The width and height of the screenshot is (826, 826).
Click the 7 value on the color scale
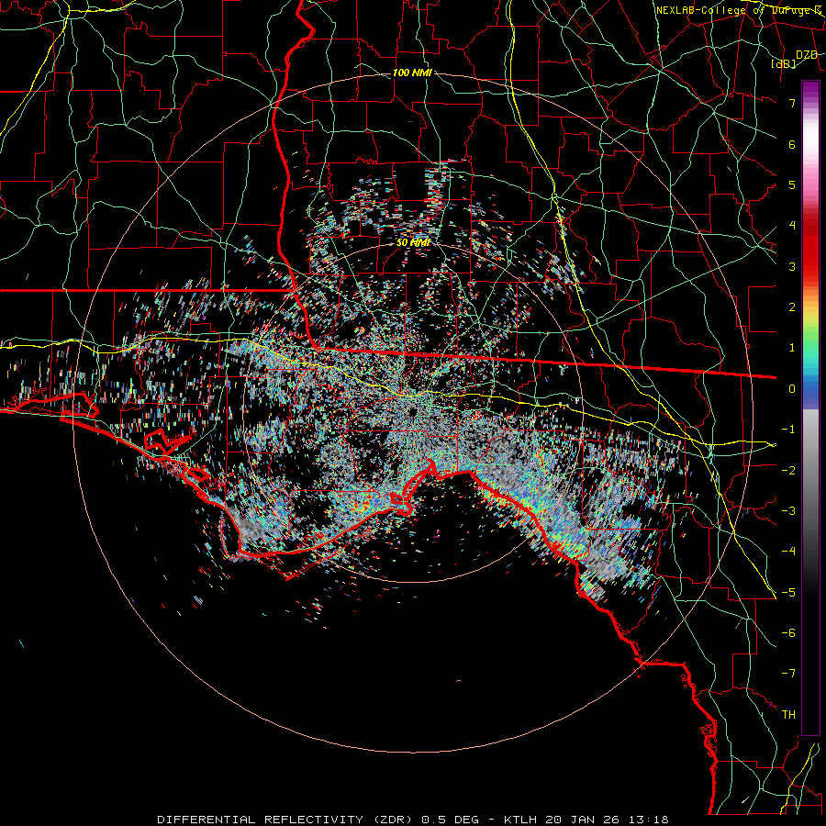click(x=792, y=103)
